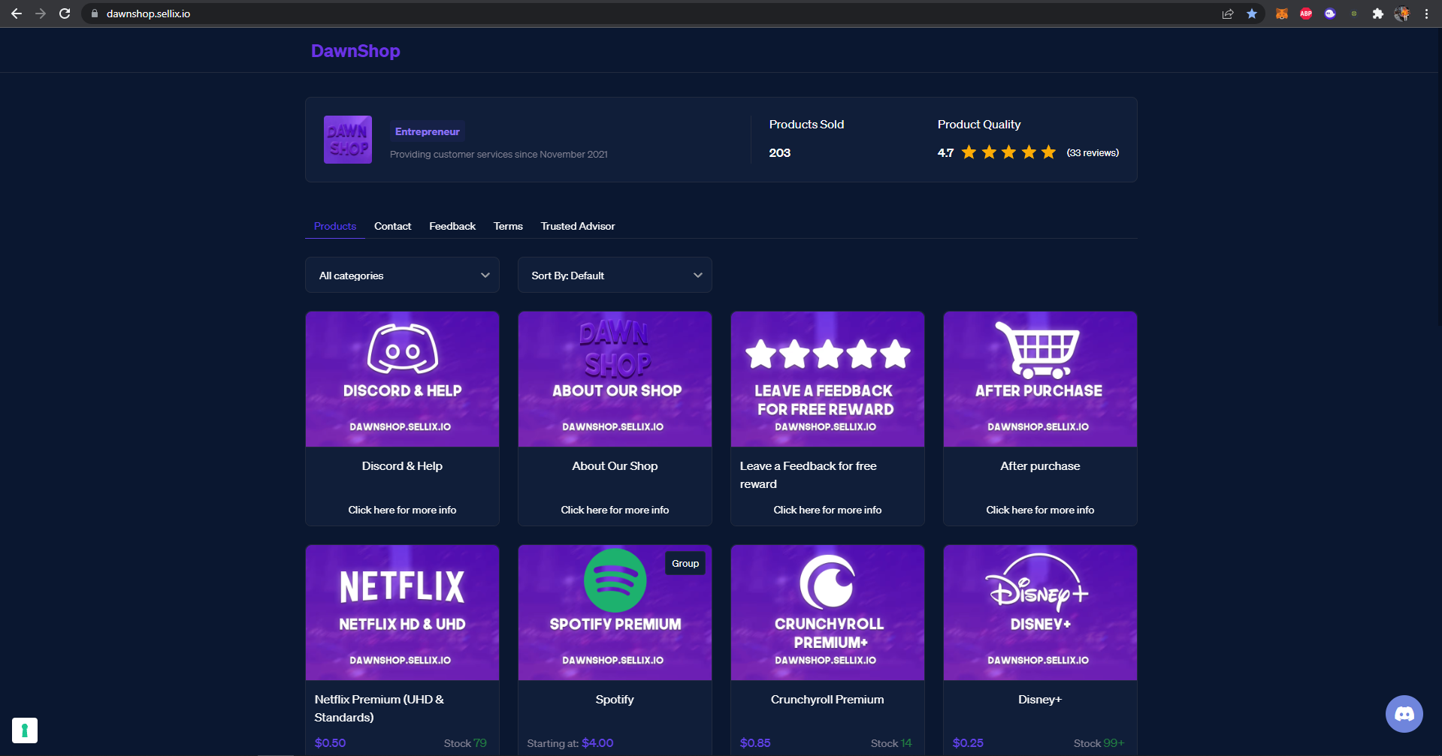The height and width of the screenshot is (756, 1442).
Task: Switch to the Feedback tab
Action: [x=452, y=226]
